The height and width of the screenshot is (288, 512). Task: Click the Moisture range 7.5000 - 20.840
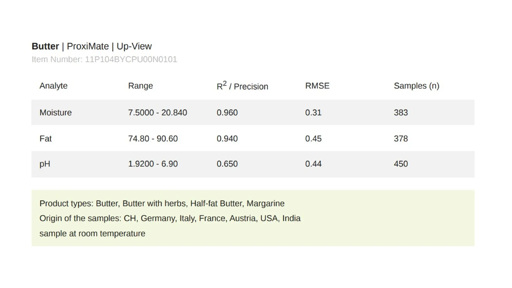pos(157,112)
